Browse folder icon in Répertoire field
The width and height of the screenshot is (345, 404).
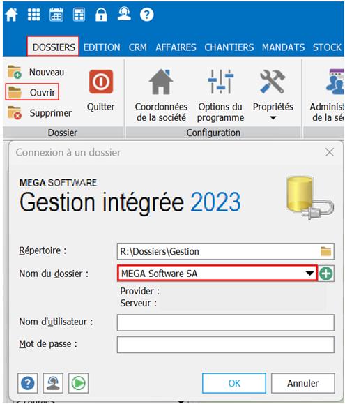pyautogui.click(x=326, y=251)
